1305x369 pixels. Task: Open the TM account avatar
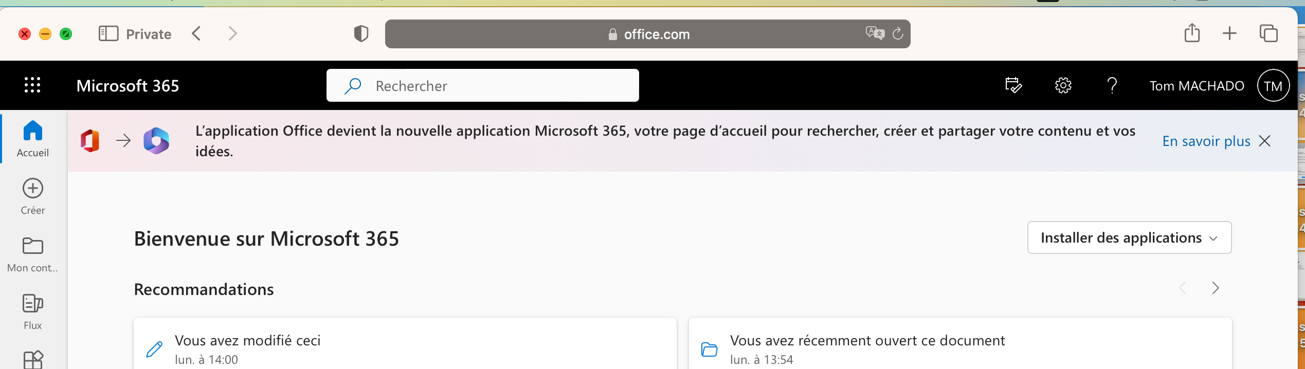click(x=1273, y=86)
